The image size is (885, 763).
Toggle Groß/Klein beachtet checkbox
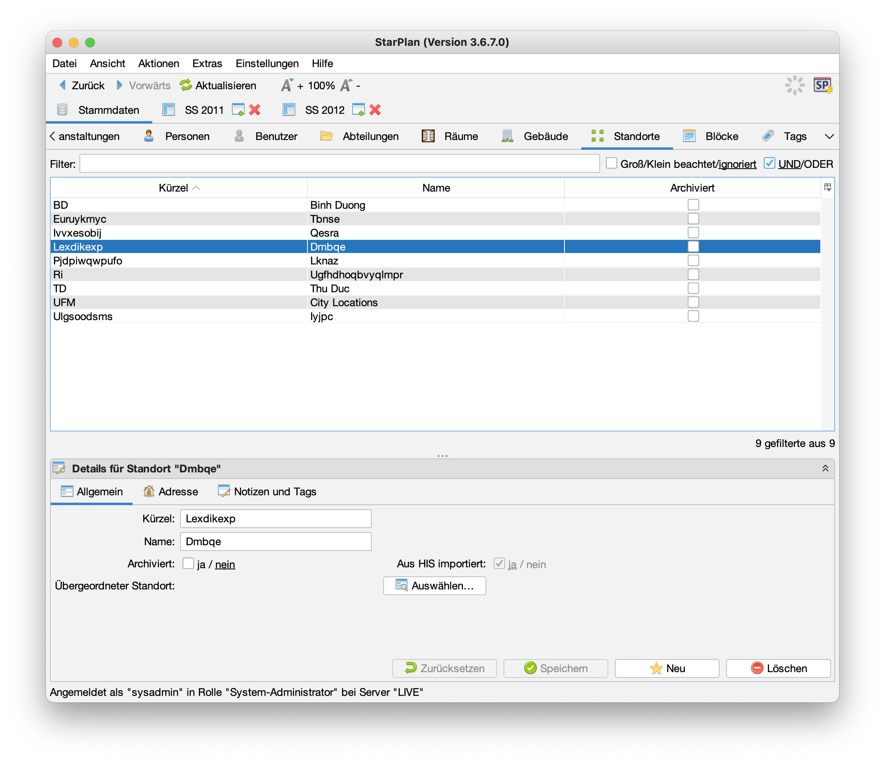tap(611, 163)
